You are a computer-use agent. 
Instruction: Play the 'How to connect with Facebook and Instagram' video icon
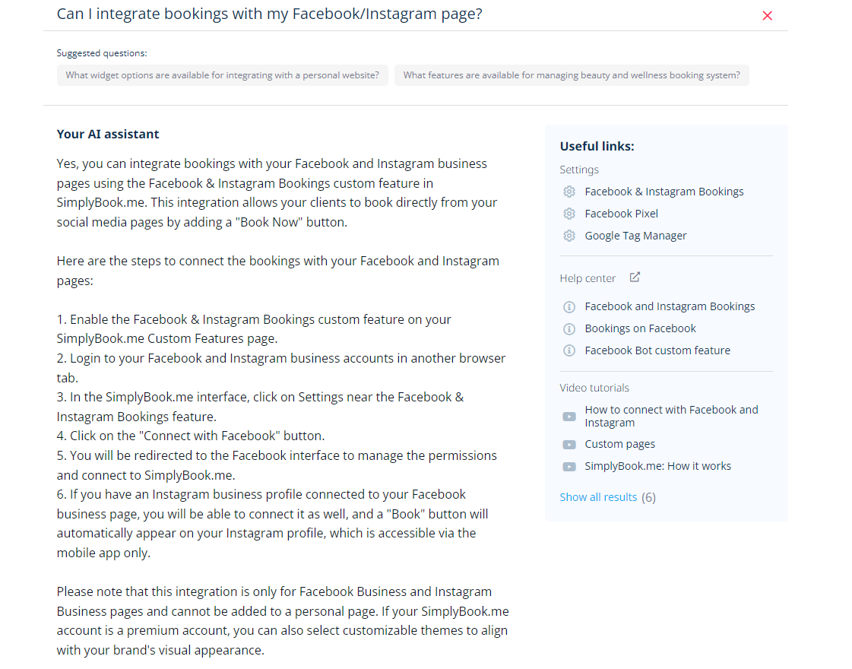point(569,417)
